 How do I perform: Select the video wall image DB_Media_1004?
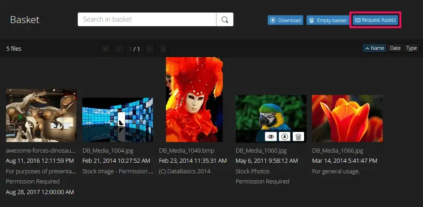(x=117, y=119)
